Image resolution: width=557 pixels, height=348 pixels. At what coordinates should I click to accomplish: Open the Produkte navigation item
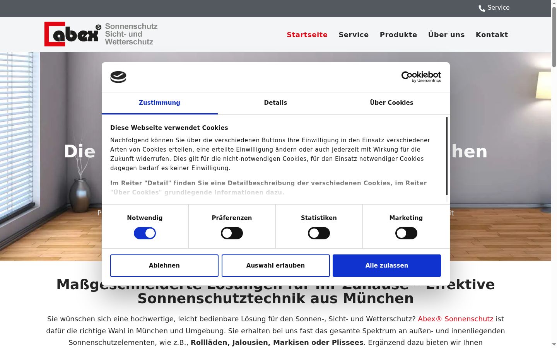[x=398, y=35]
